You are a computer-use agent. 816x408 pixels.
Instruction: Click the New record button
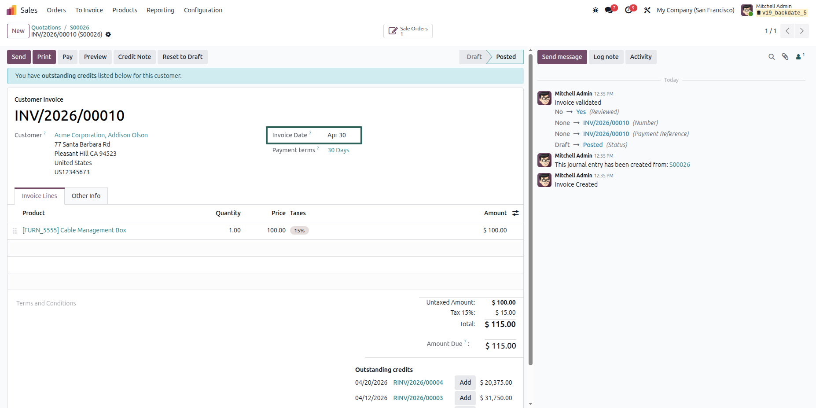point(18,31)
